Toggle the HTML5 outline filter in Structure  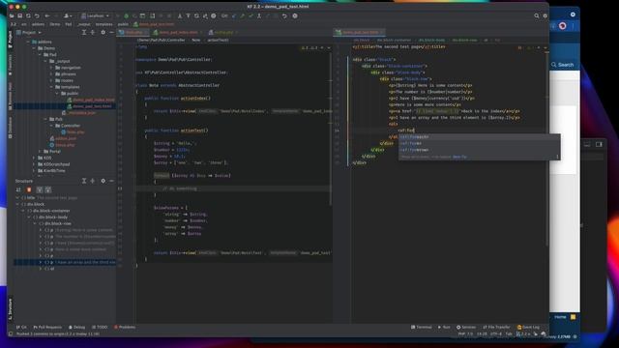(29, 189)
